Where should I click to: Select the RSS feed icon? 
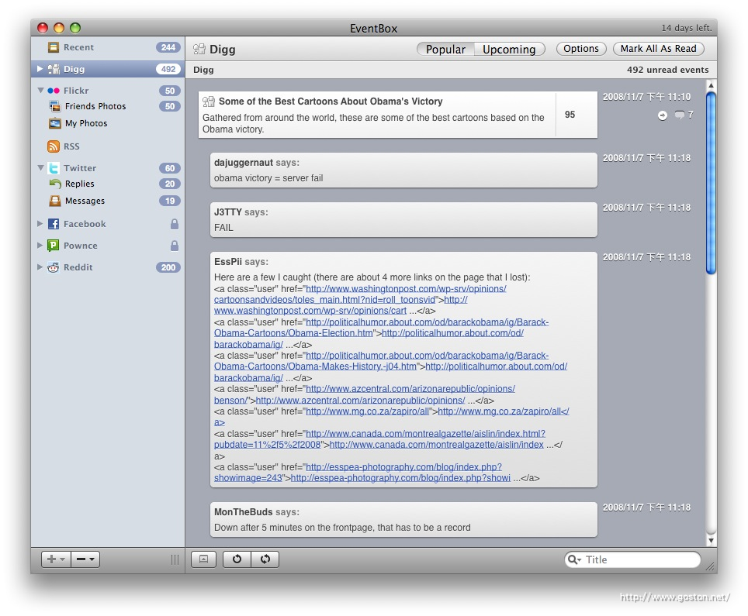tap(54, 146)
